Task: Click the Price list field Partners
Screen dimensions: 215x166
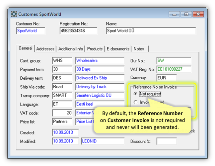Action: [62, 122]
